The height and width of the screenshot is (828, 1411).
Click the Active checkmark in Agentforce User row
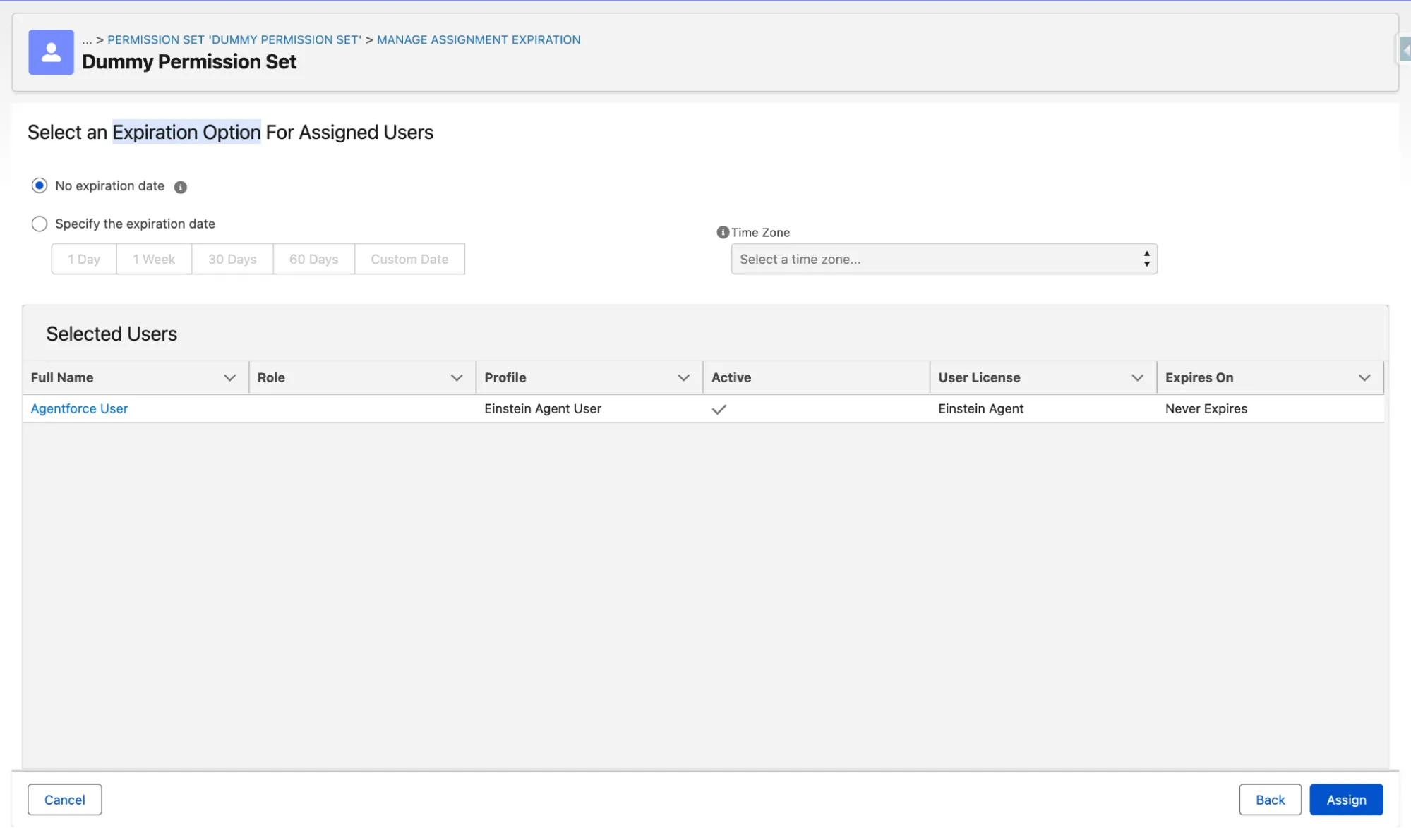click(719, 409)
